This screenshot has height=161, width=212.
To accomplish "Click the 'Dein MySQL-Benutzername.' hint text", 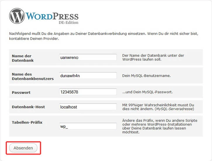I will 146,76.
